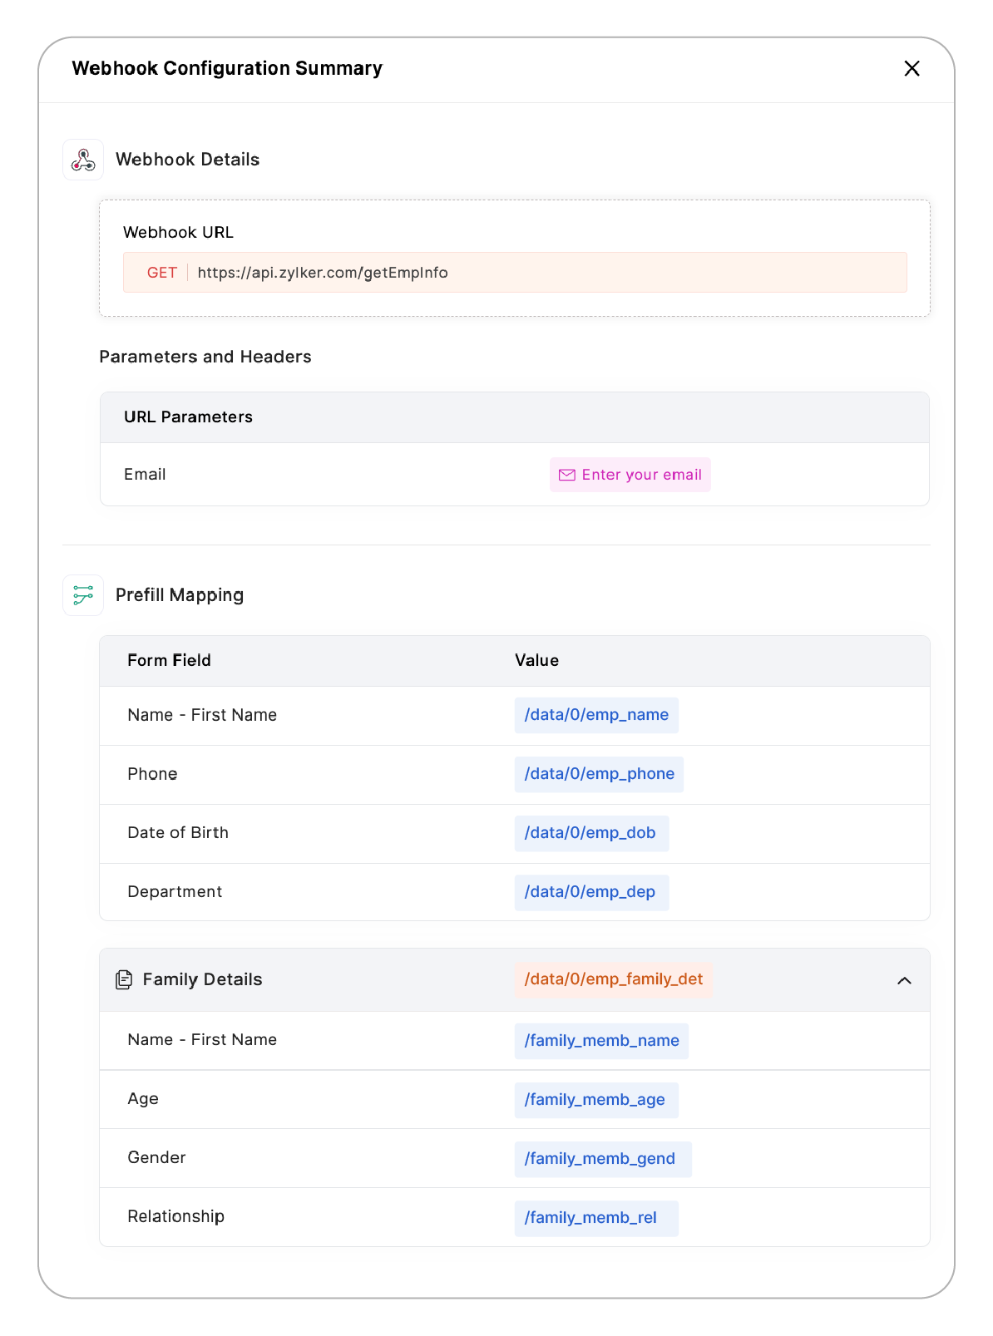Select the /data/0/emp_phone mapping
The width and height of the screenshot is (993, 1336).
[x=599, y=774]
